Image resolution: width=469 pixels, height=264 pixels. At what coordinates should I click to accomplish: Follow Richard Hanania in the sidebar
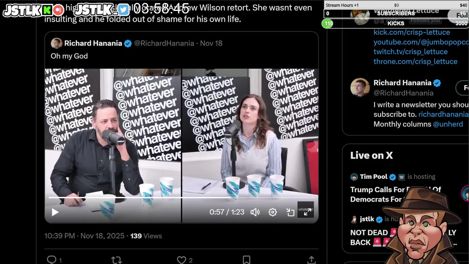462,88
